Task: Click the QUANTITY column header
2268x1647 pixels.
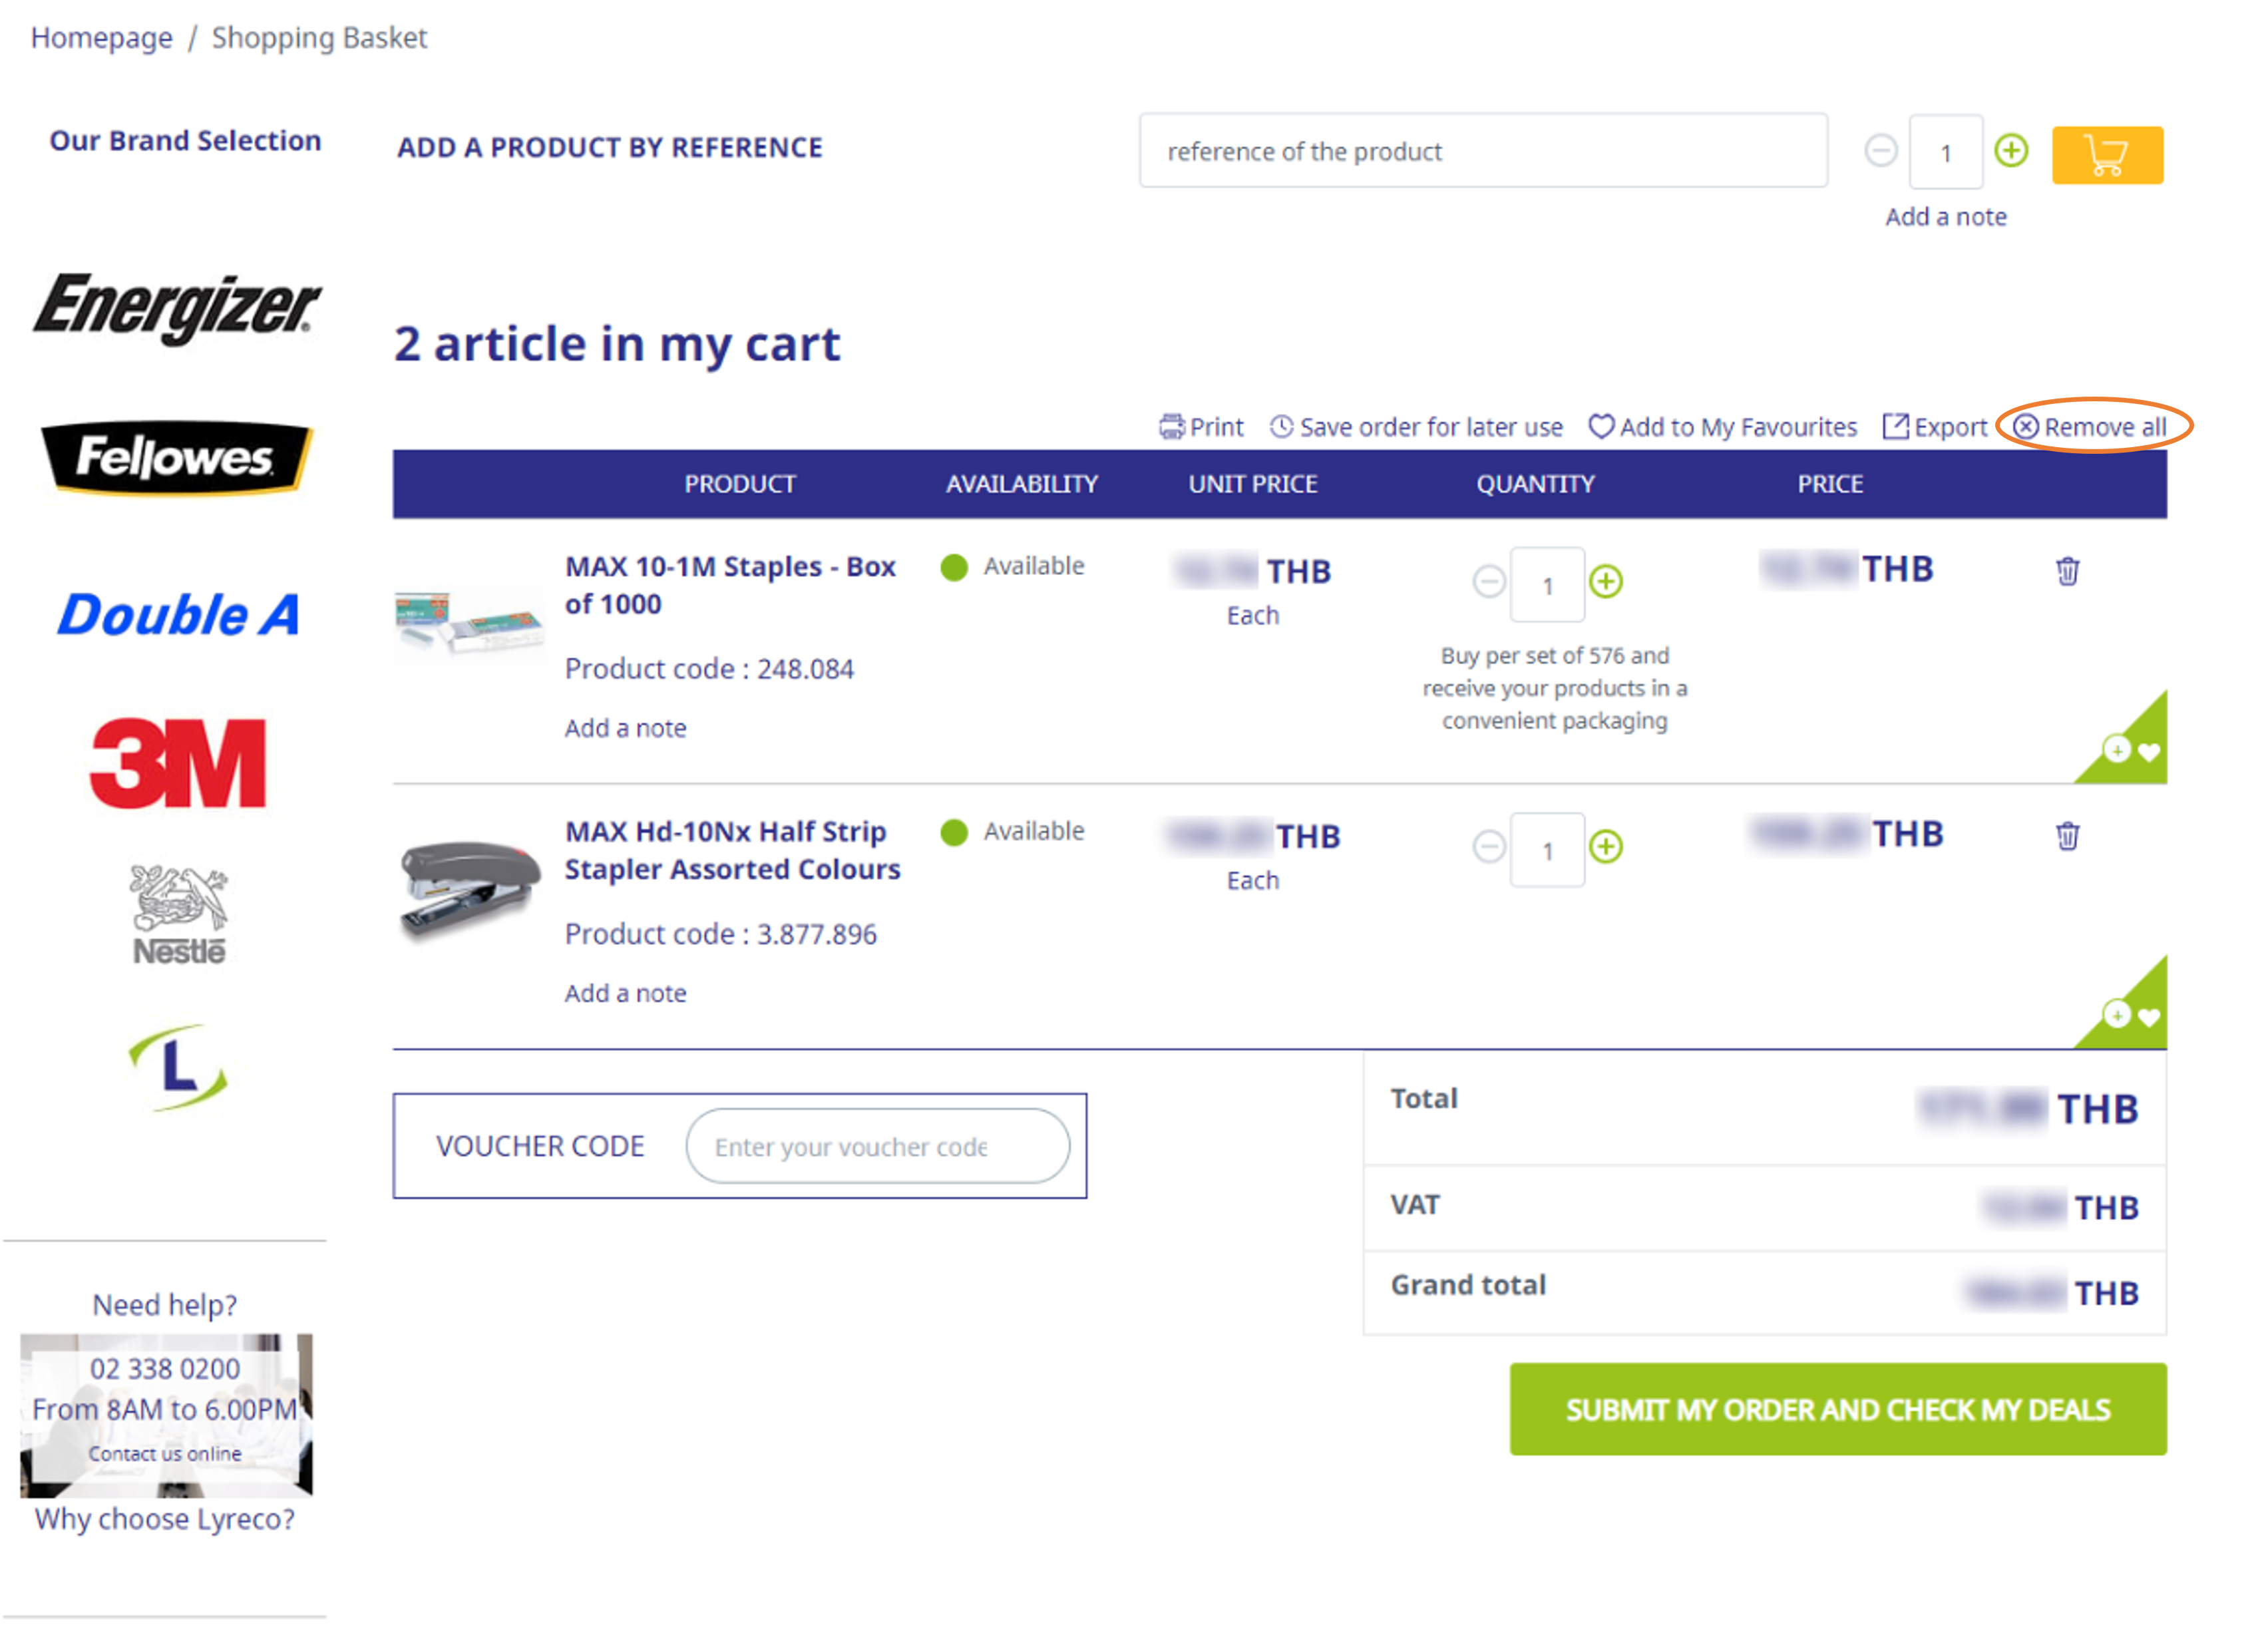Action: coord(1536,484)
